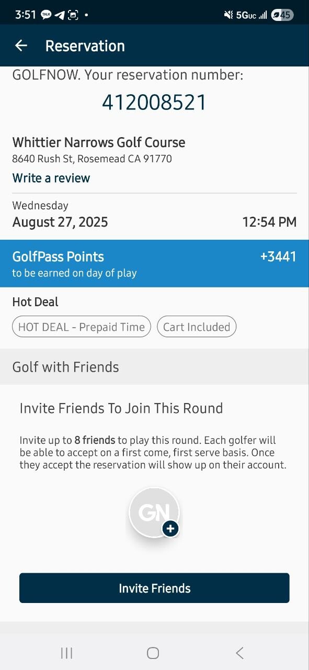Image resolution: width=309 pixels, height=670 pixels.
Task: Tap the 12:54 PM tee time
Action: [x=269, y=222]
